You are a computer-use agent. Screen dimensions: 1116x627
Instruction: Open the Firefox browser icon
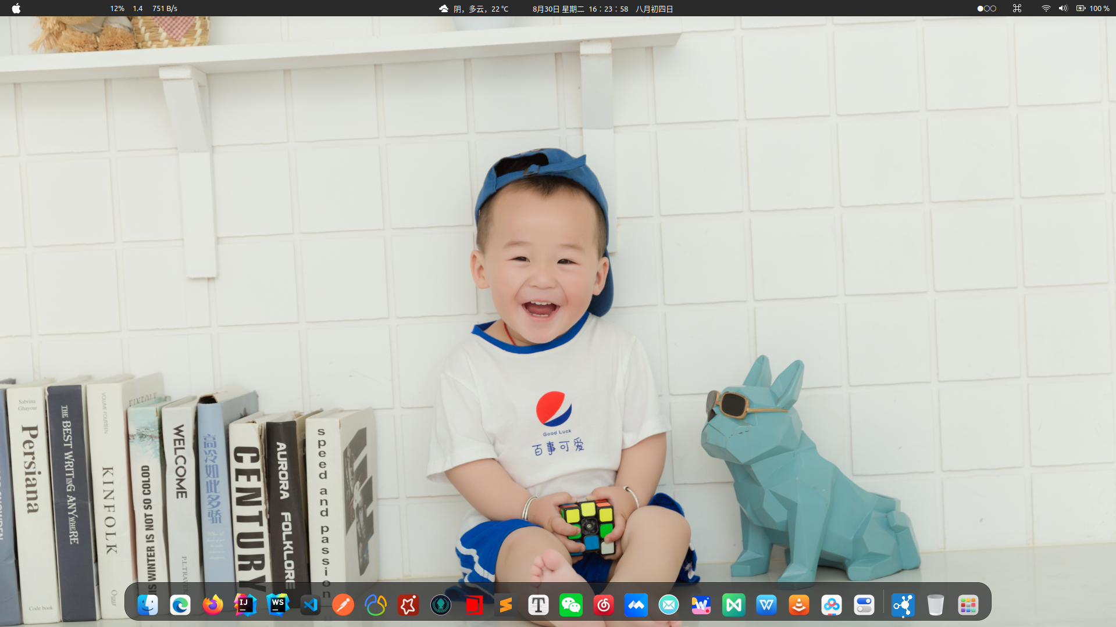click(x=213, y=605)
